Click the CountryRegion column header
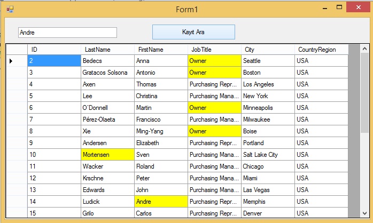This screenshot has height=223, width=373. 321,50
